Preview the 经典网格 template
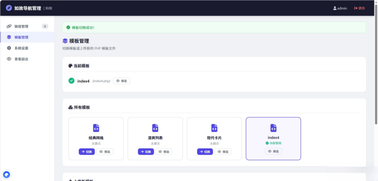This screenshot has height=181, width=378. (105, 152)
